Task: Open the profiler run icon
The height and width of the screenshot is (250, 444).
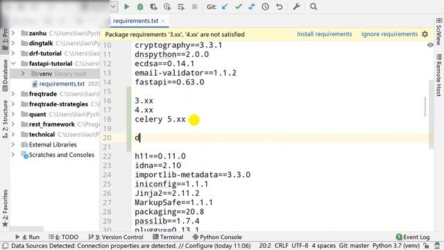Action: [167, 6]
